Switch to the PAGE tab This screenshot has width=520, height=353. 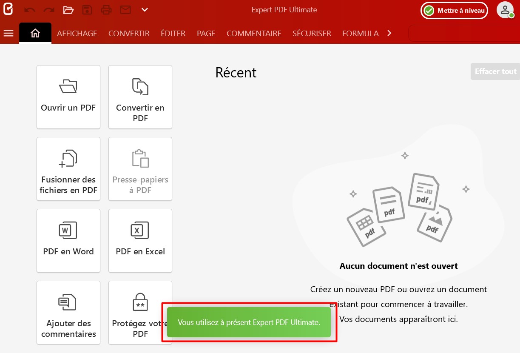click(x=206, y=33)
